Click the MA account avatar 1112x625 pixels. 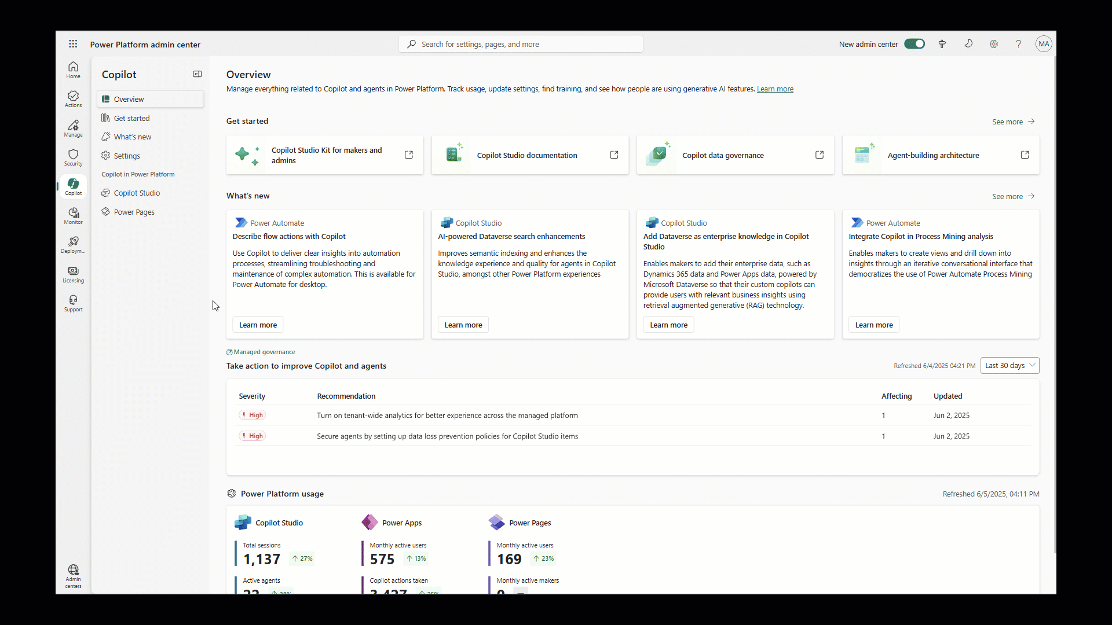pos(1043,44)
